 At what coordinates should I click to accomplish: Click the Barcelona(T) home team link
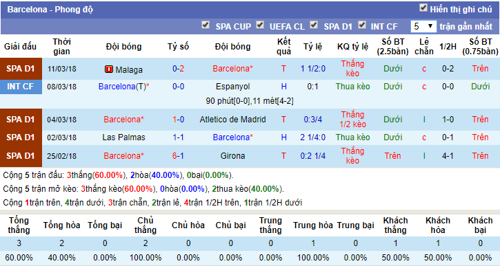123,87
